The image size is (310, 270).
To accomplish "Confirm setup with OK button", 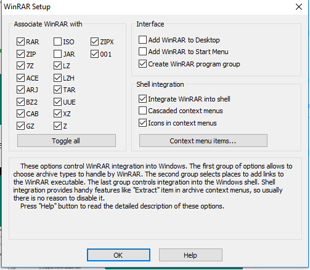I will 118,255.
